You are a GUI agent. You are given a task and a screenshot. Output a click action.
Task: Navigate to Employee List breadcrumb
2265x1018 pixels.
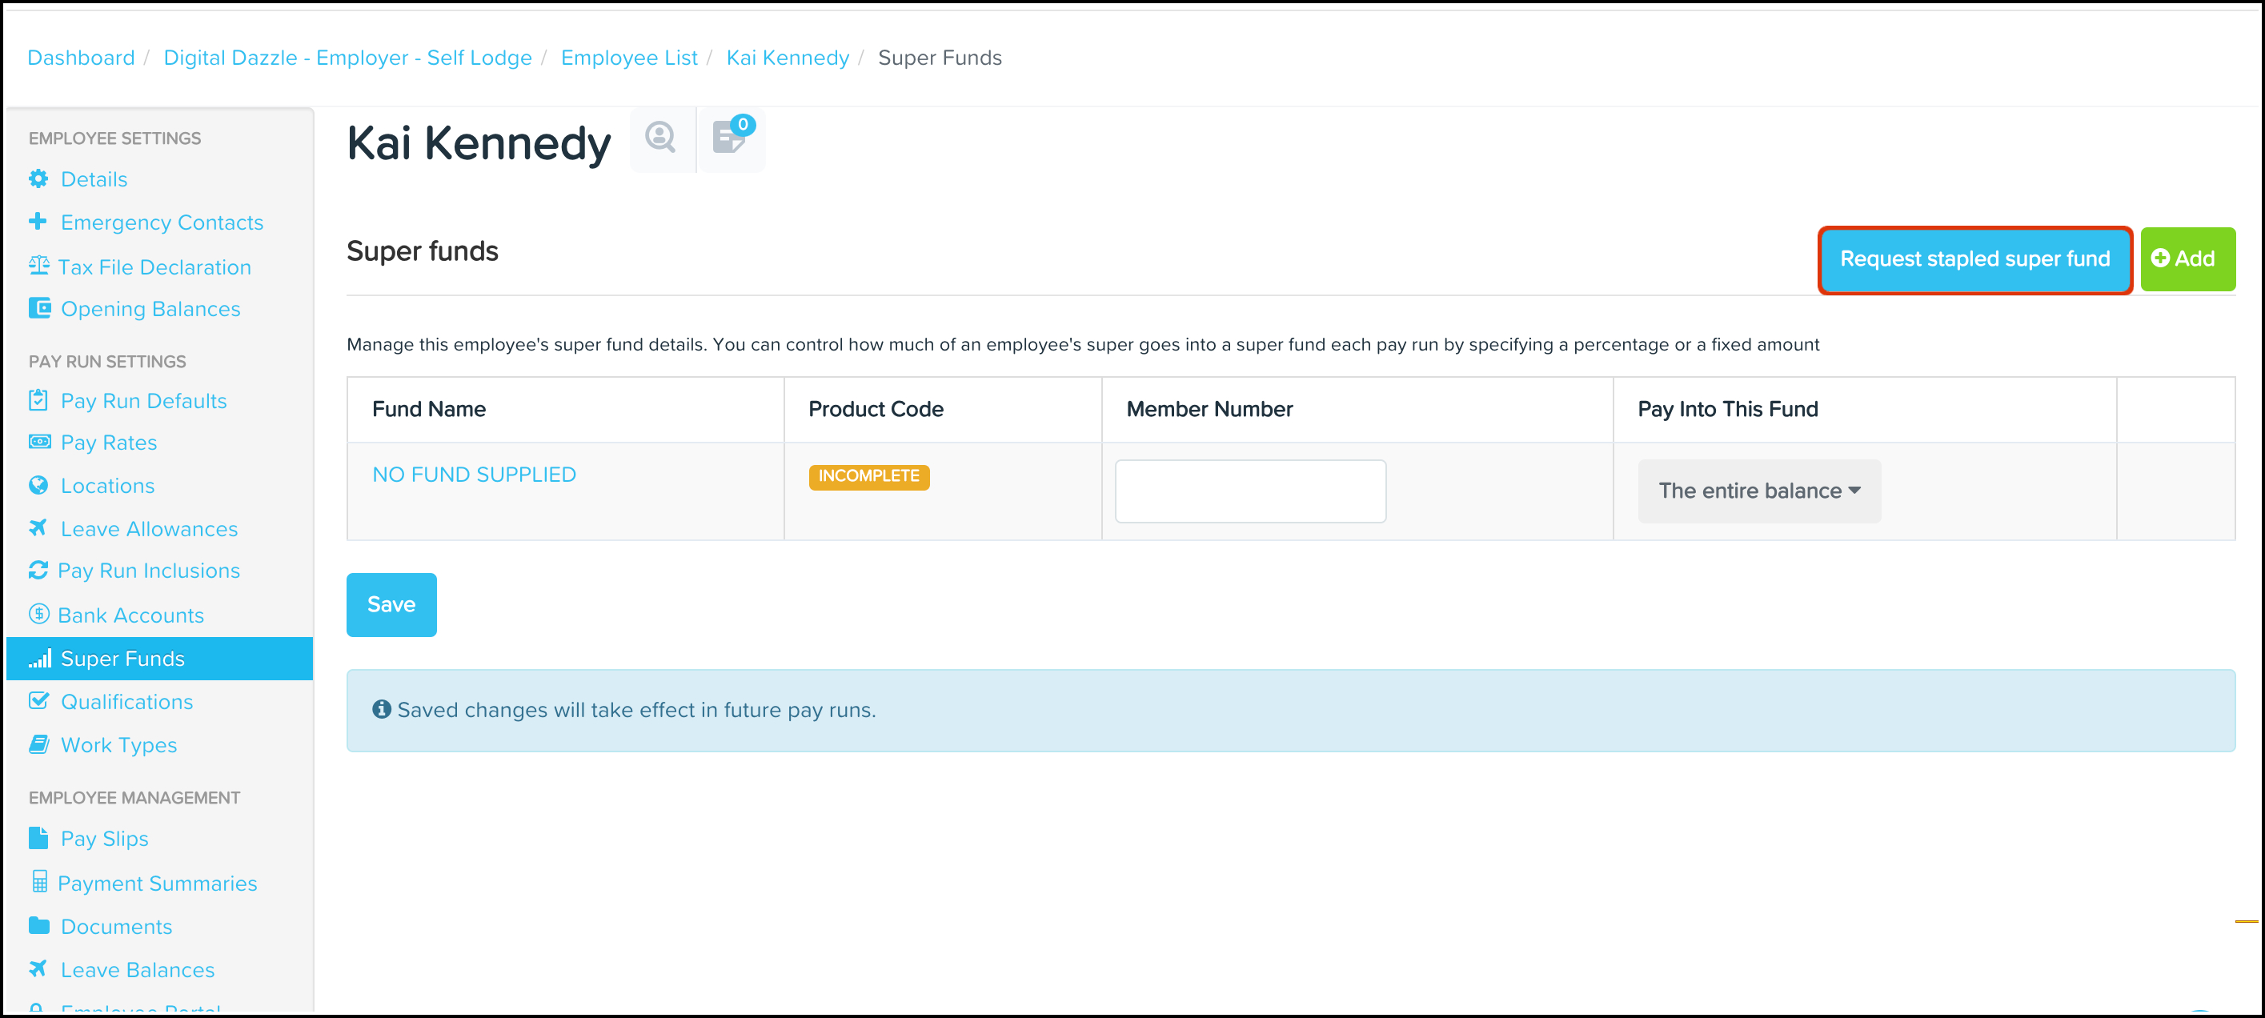point(629,58)
